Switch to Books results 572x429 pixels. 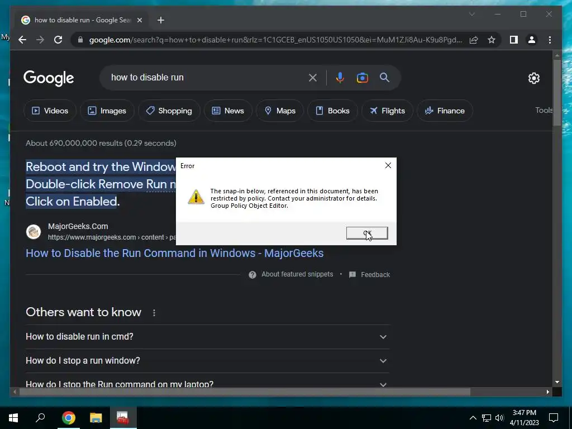pyautogui.click(x=332, y=111)
